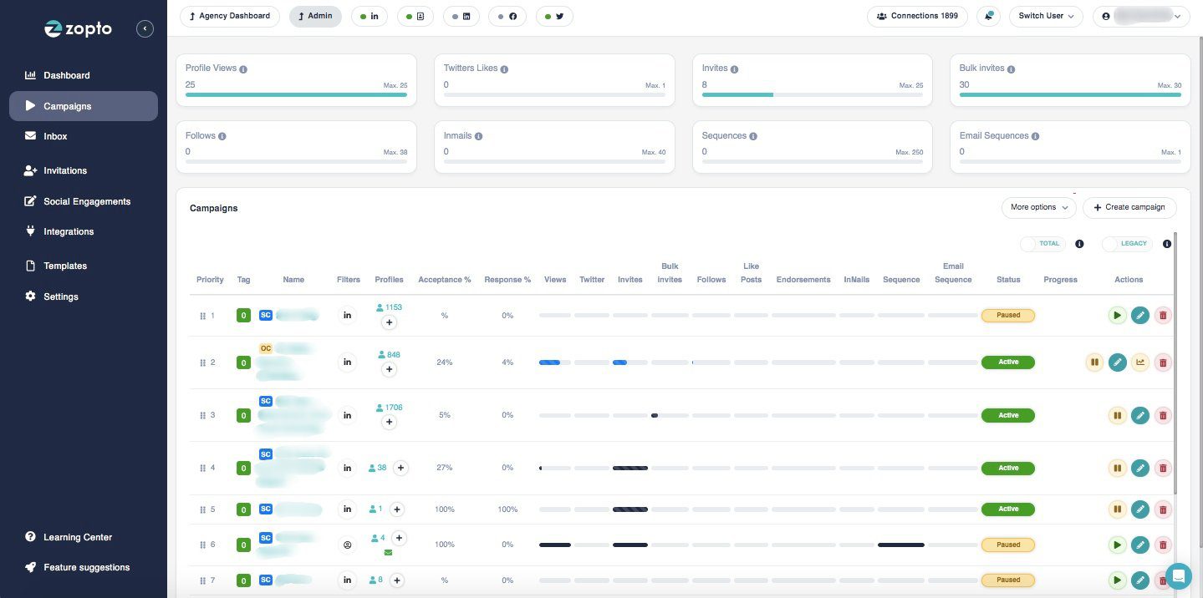Switch to the Agency Dashboard tab
The width and height of the screenshot is (1203, 598).
(229, 15)
